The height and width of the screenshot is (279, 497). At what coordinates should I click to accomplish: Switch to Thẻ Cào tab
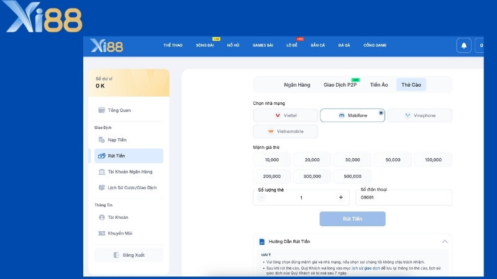tap(411, 85)
